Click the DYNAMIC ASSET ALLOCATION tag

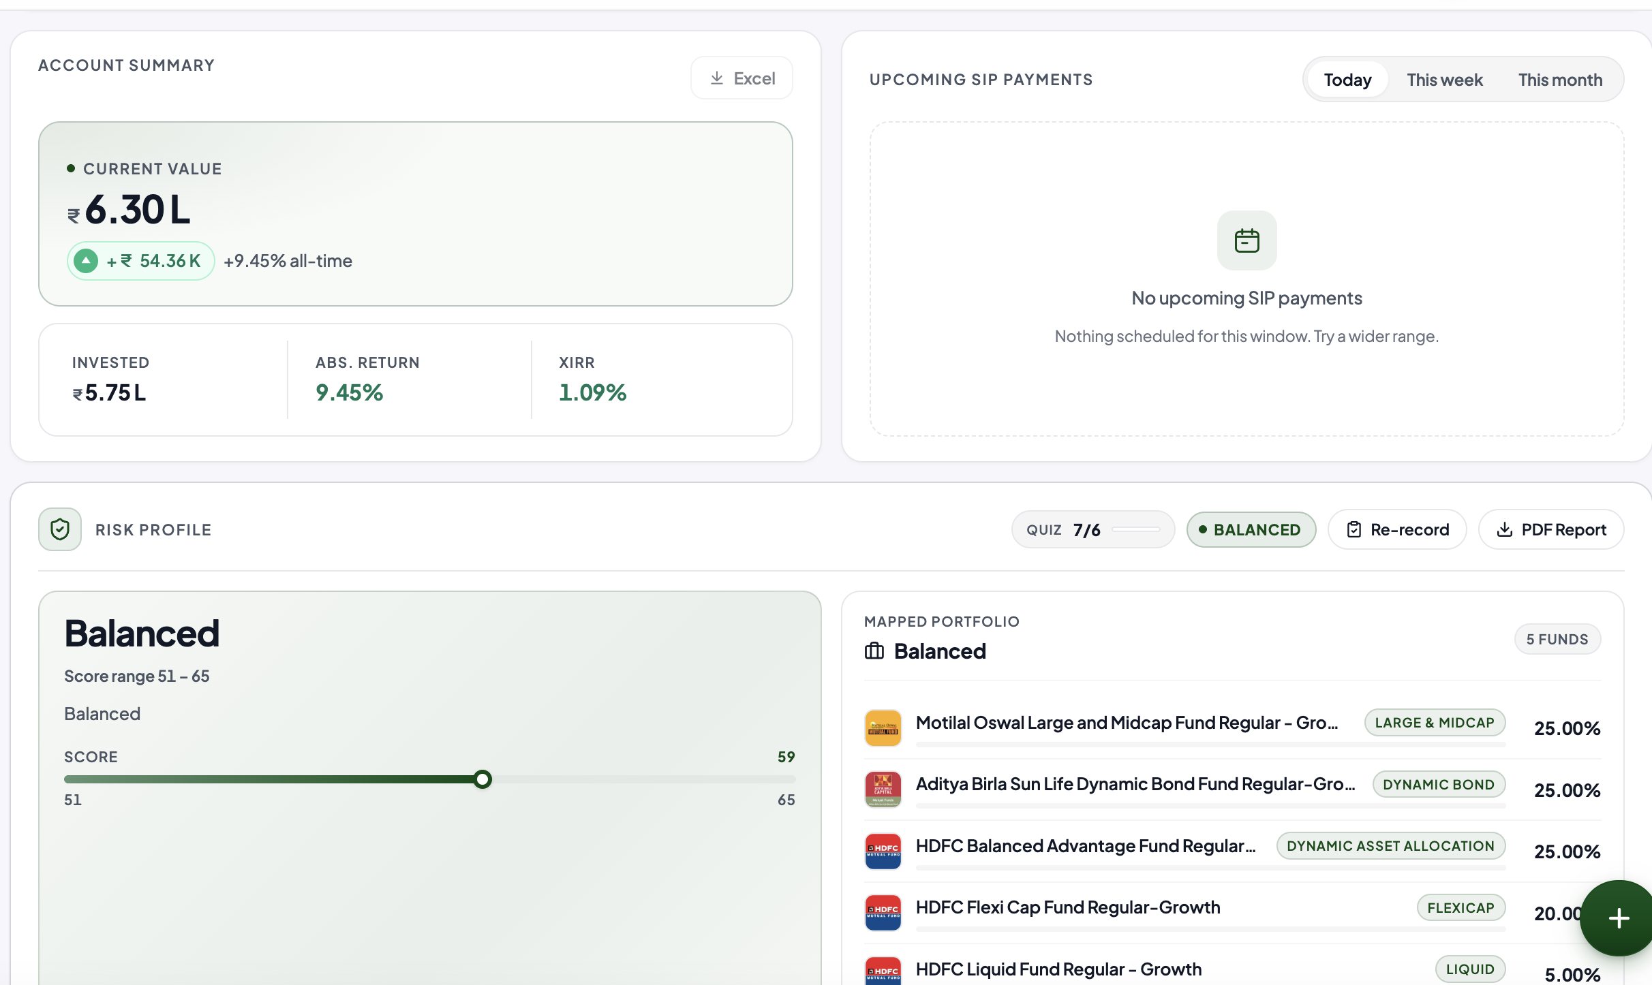coord(1390,846)
